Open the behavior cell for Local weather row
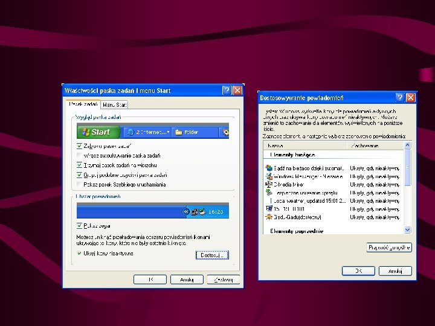 (x=375, y=200)
